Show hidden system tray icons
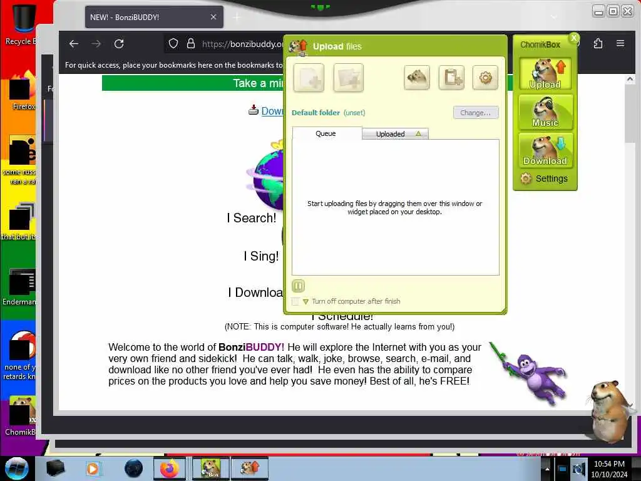 tap(547, 468)
